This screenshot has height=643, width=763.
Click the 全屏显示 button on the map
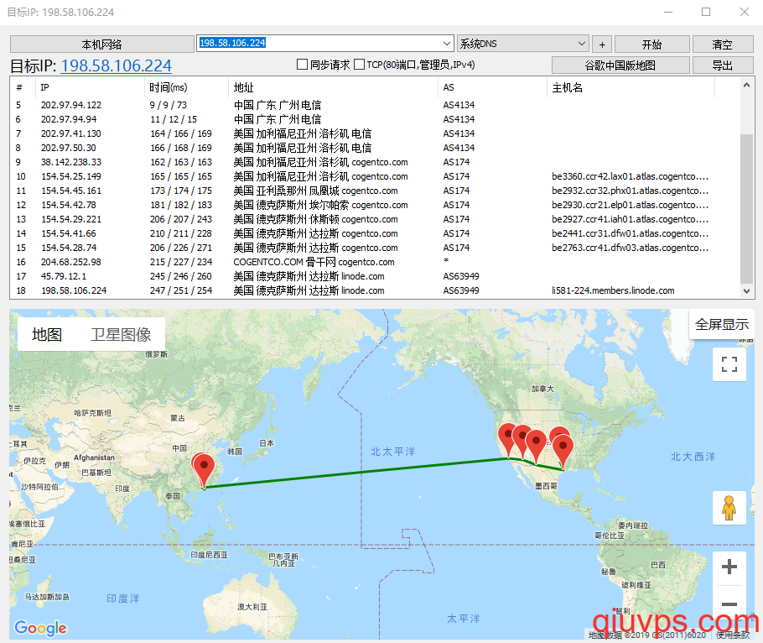[722, 324]
